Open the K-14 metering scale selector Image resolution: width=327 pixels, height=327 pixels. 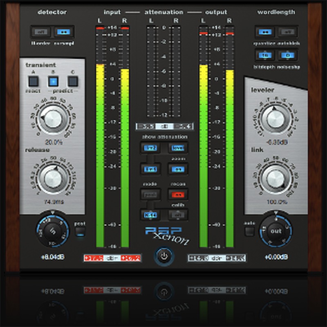click(150, 215)
